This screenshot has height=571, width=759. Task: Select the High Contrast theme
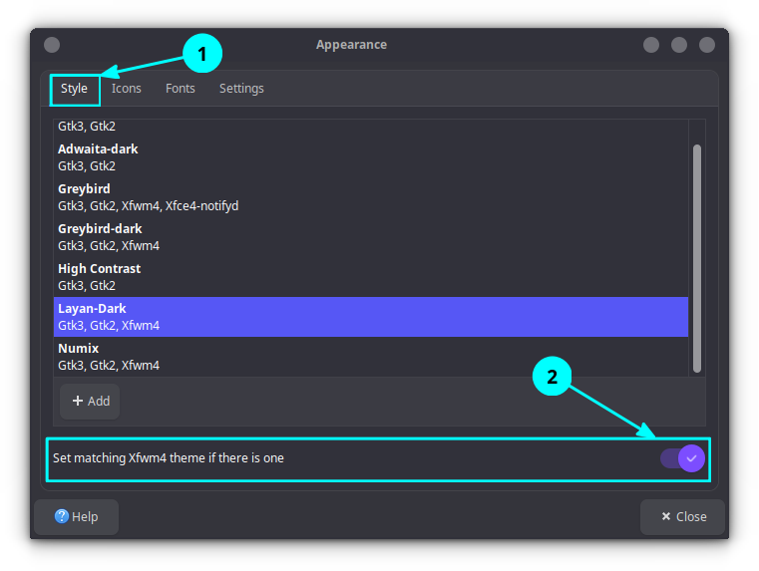click(x=371, y=277)
